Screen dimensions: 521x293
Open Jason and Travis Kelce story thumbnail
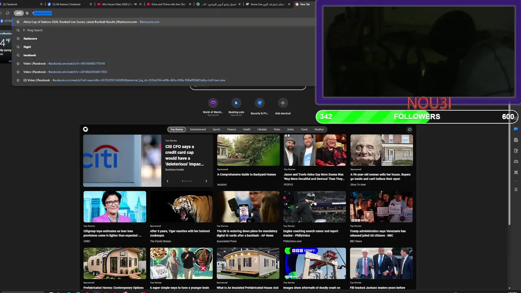[315, 150]
